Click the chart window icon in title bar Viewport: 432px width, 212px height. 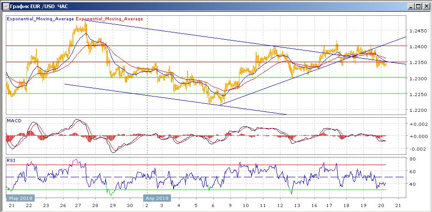tap(5, 5)
